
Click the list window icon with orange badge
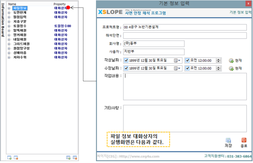click(75, 158)
